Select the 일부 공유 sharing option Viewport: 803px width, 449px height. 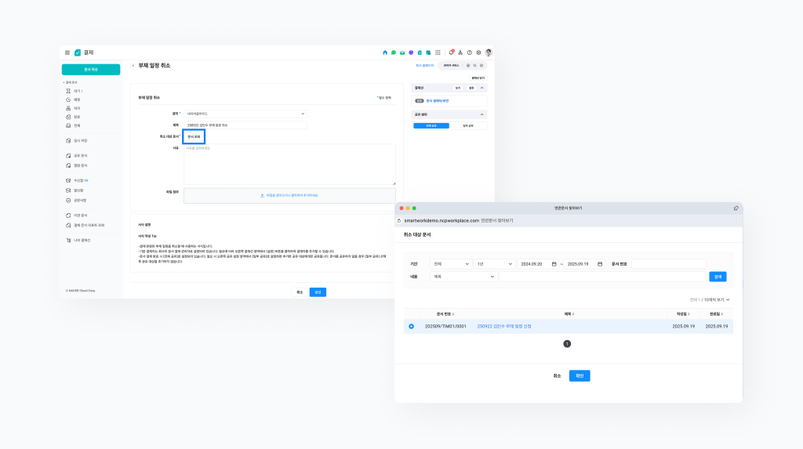(x=468, y=125)
